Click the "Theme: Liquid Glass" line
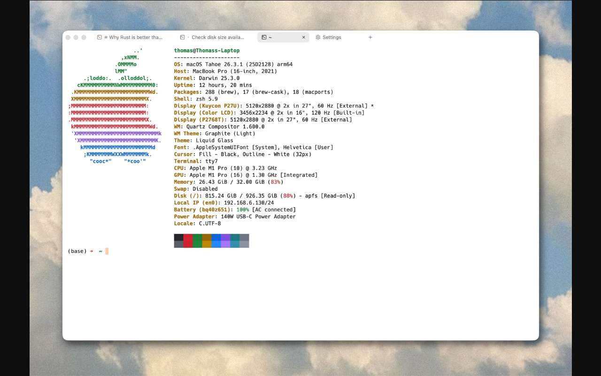The image size is (601, 376). (x=203, y=141)
